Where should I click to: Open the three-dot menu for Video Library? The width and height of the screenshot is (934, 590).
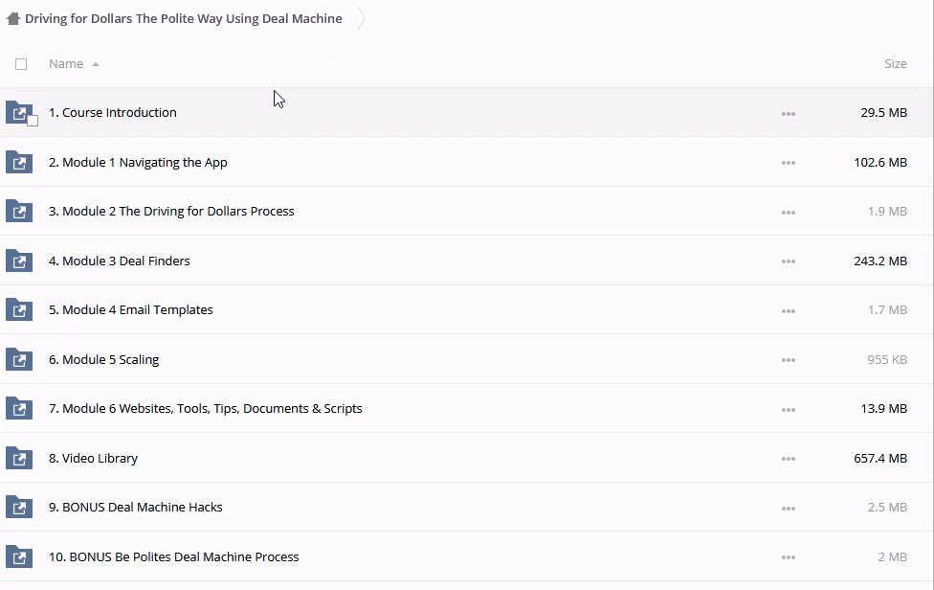pyautogui.click(x=788, y=459)
